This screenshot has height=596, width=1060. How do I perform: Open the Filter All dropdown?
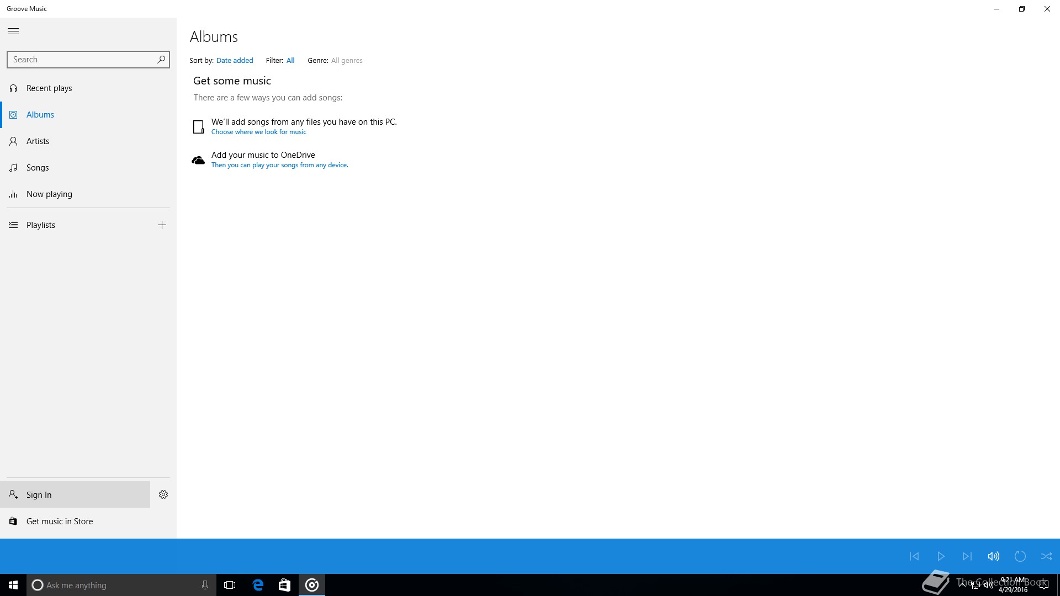(x=290, y=61)
